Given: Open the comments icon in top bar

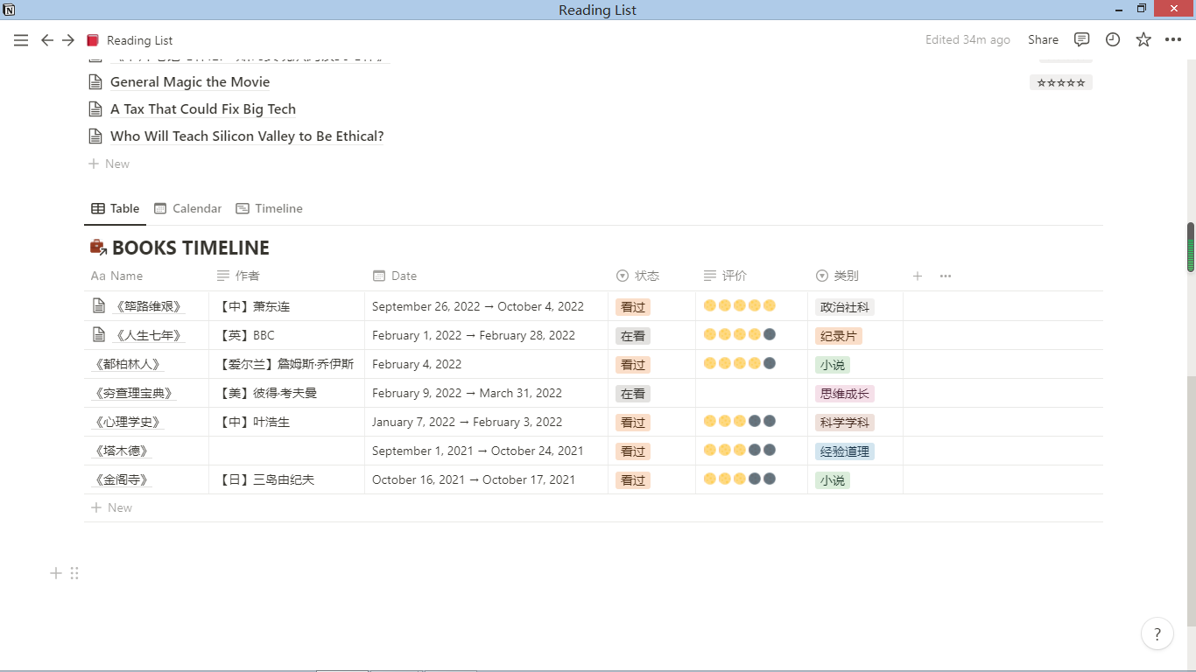Looking at the screenshot, I should point(1082,40).
